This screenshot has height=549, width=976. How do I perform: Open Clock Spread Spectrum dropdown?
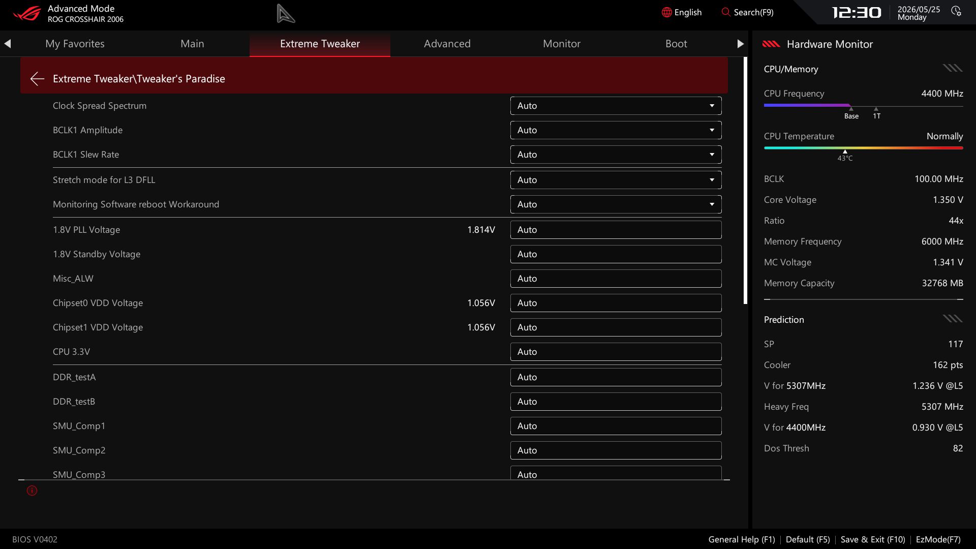tap(616, 106)
